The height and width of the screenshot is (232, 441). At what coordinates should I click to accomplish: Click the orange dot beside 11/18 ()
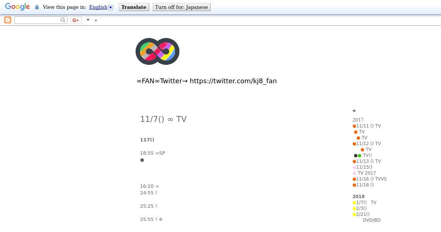pyautogui.click(x=354, y=185)
